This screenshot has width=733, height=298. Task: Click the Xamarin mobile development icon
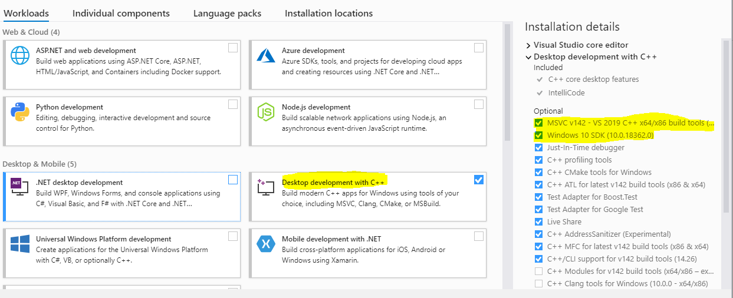click(x=266, y=244)
